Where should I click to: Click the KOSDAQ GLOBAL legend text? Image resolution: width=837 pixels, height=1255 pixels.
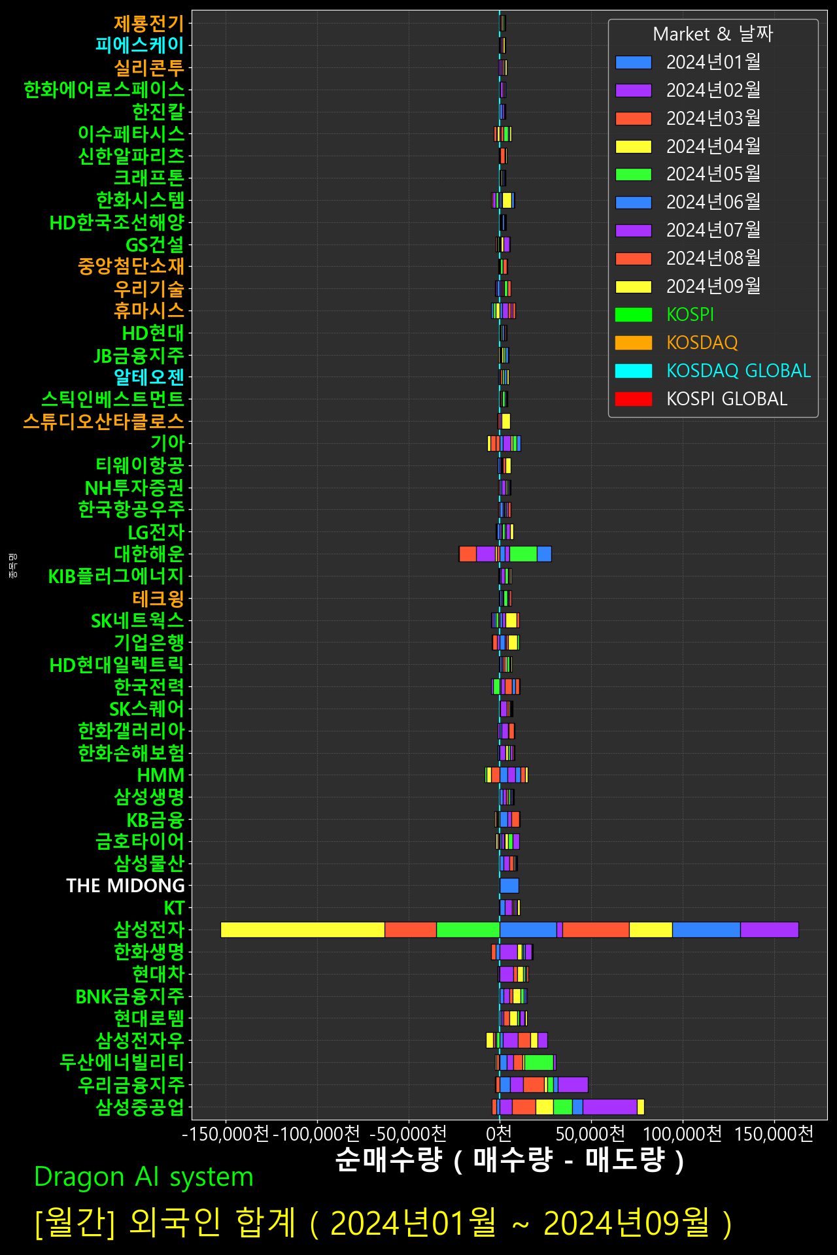click(738, 371)
